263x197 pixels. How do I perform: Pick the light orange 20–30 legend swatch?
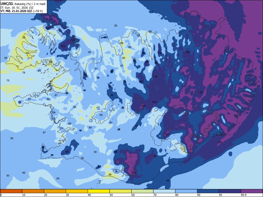[x=55, y=191]
